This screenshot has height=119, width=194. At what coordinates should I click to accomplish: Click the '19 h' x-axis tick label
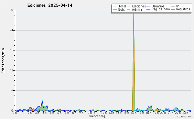(156, 113)
